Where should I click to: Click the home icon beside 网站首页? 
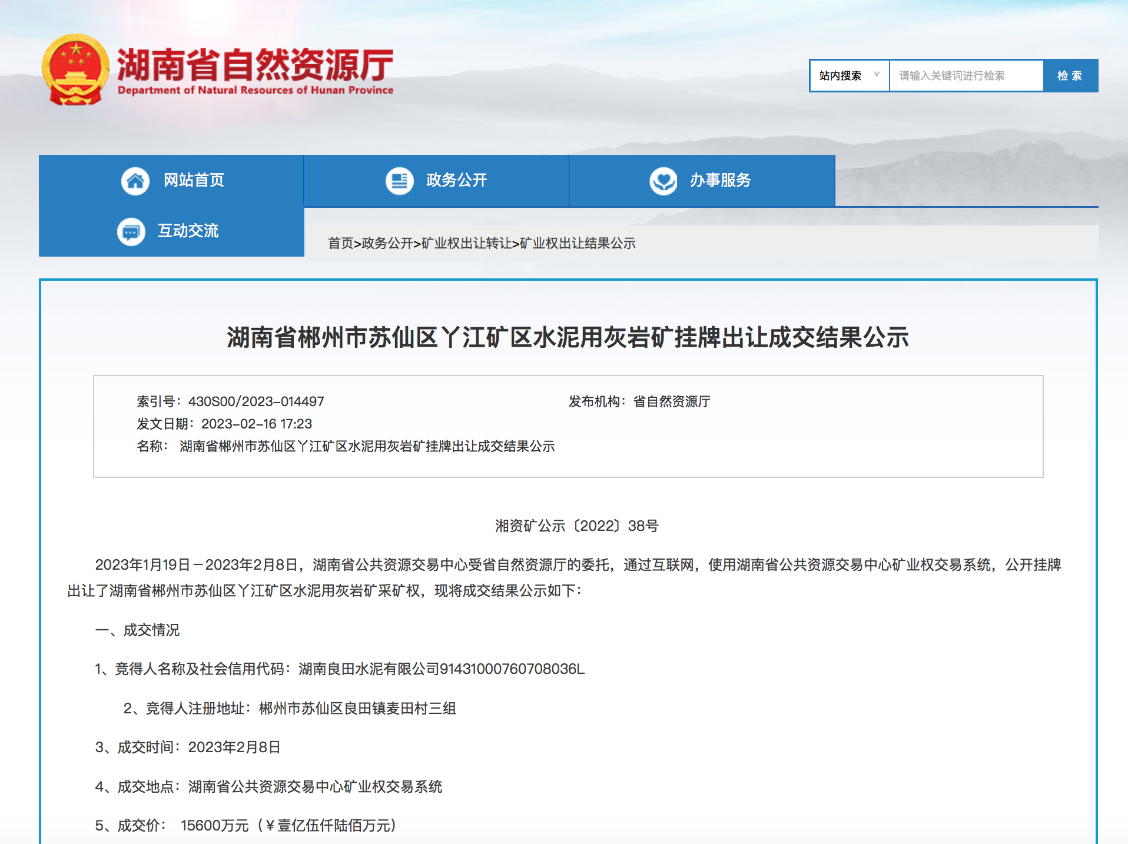(x=135, y=181)
